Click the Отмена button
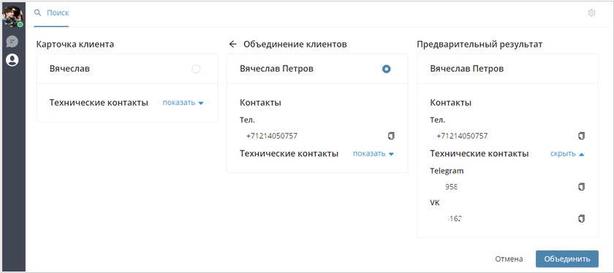 pos(509,259)
